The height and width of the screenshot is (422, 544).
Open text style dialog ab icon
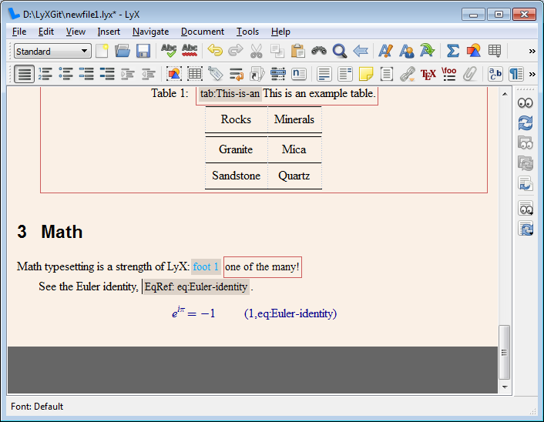pos(495,74)
